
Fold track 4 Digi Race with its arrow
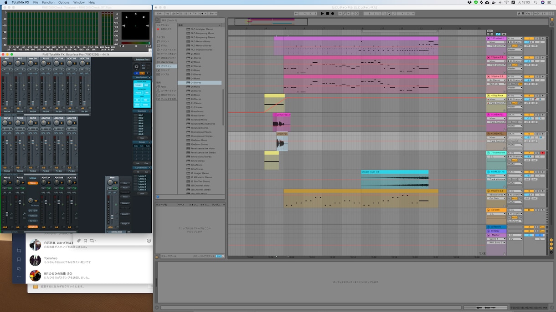(489, 96)
